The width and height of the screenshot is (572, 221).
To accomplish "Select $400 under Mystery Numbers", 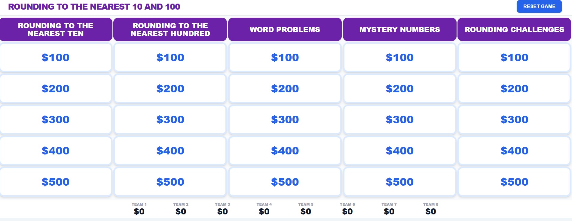I will pos(399,151).
